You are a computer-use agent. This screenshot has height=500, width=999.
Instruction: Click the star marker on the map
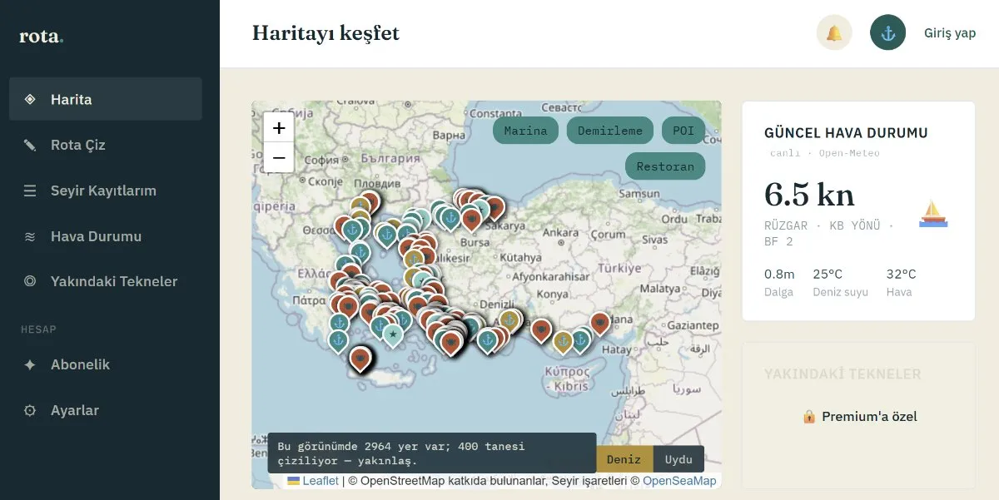[392, 334]
